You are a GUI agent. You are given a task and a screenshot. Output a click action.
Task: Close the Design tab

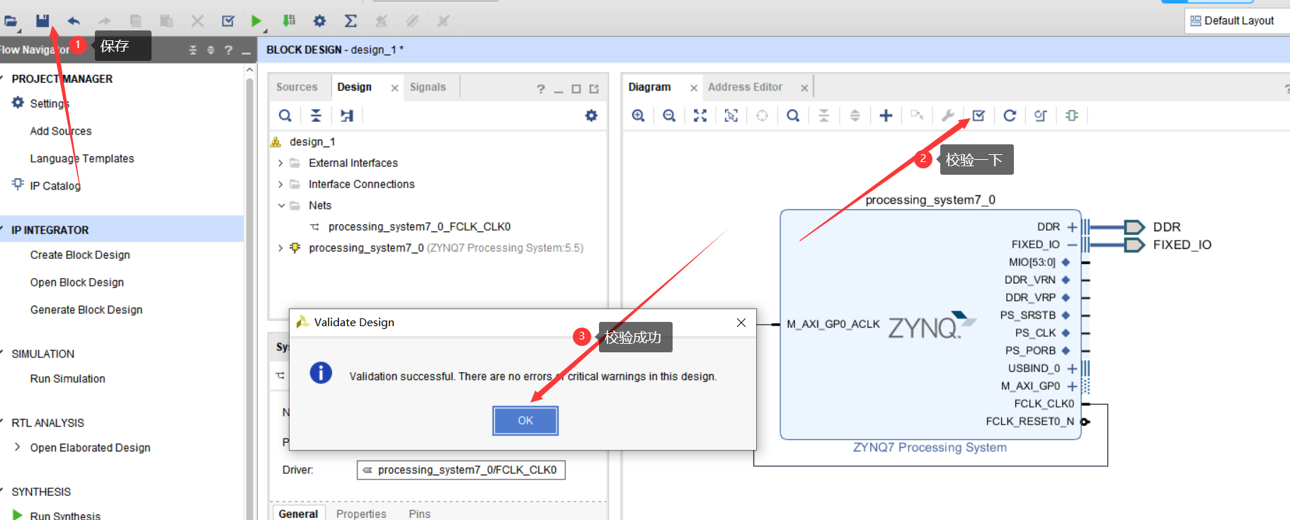394,88
